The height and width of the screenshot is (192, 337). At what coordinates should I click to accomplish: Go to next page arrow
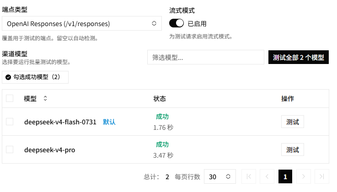coord(304,176)
